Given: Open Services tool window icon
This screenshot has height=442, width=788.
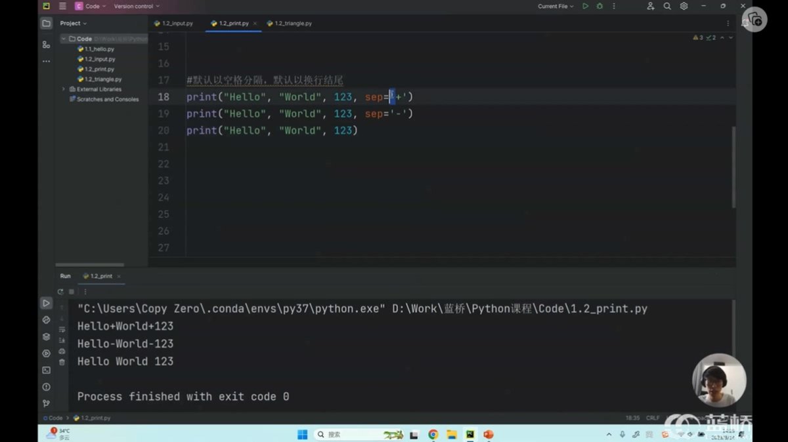Looking at the screenshot, I should click(46, 353).
